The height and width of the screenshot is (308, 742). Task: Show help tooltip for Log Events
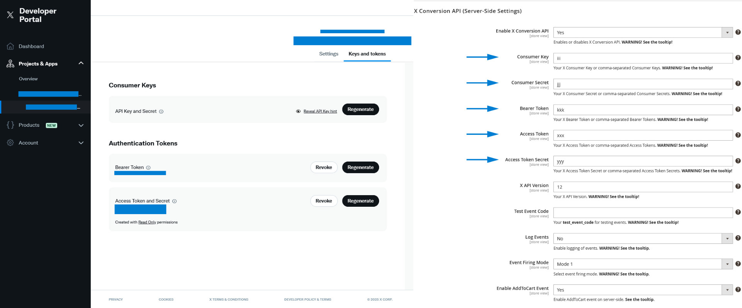738,238
